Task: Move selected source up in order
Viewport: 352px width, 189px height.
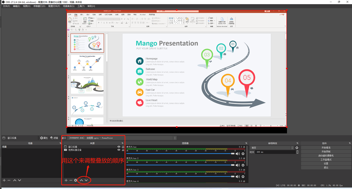Action: 81,180
